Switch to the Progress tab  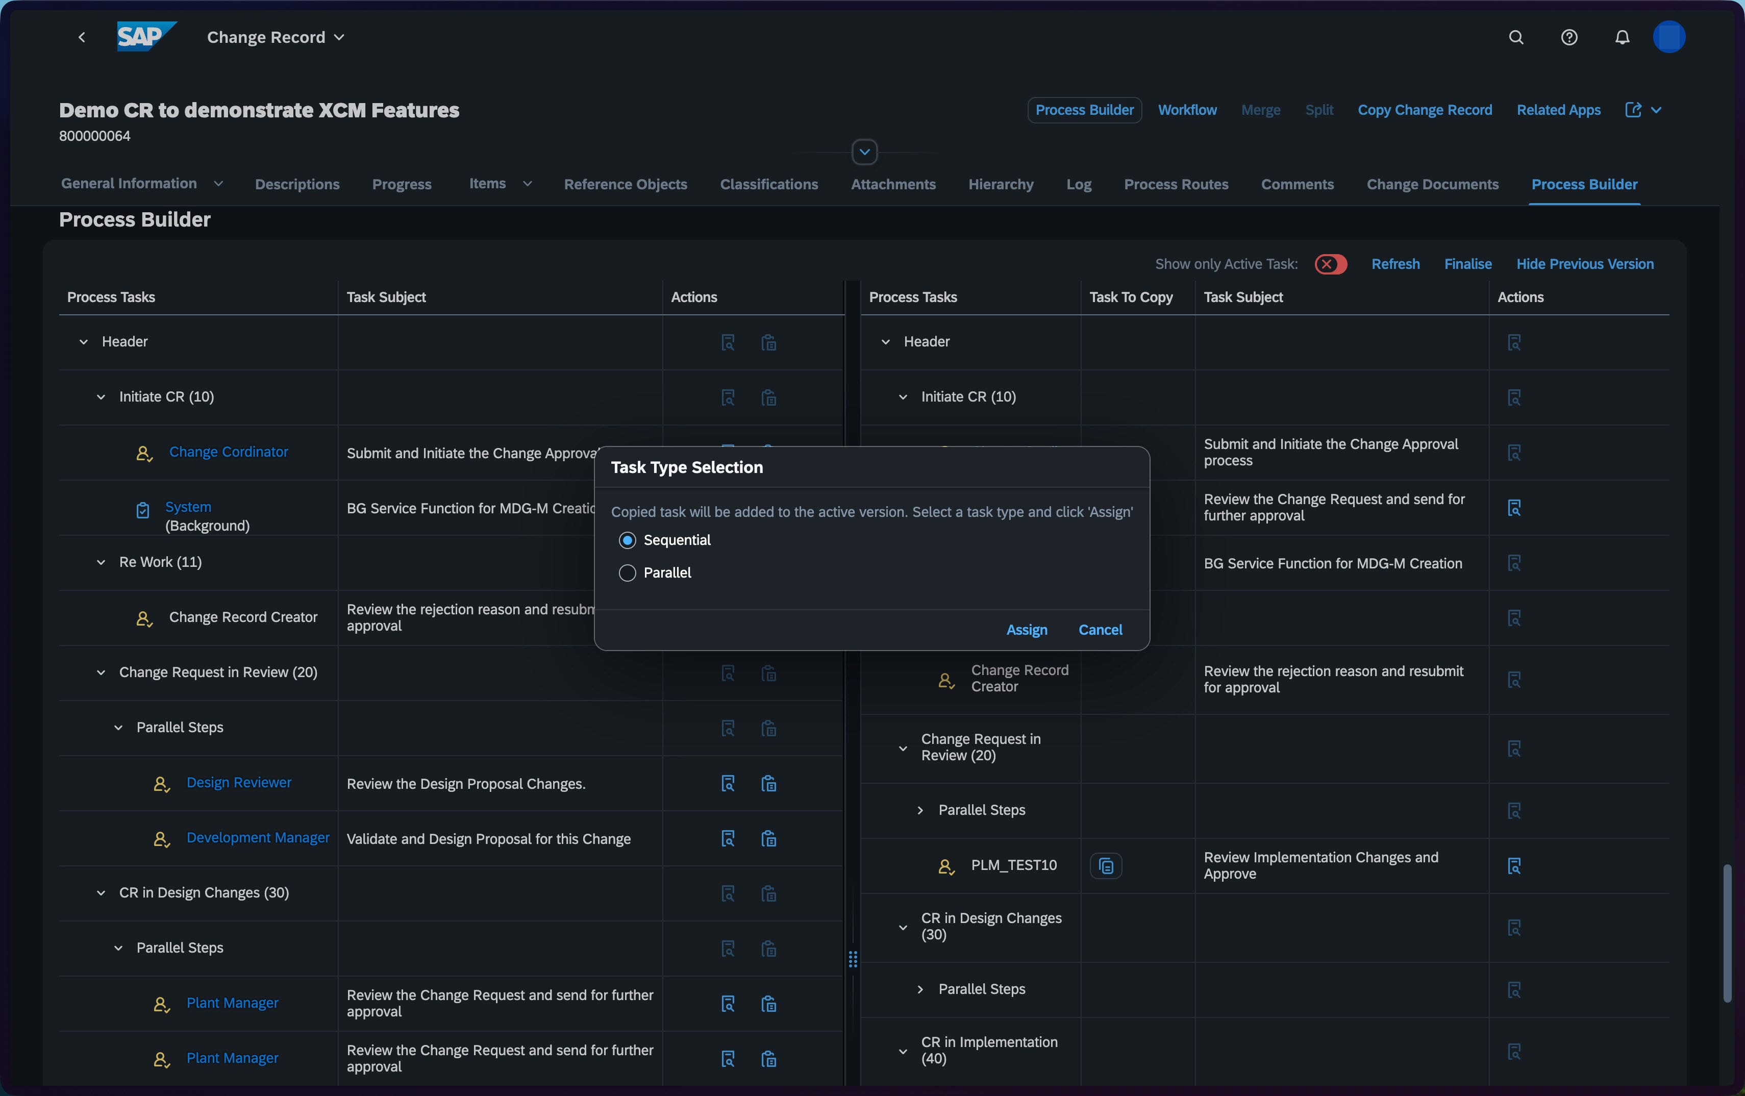(x=402, y=184)
